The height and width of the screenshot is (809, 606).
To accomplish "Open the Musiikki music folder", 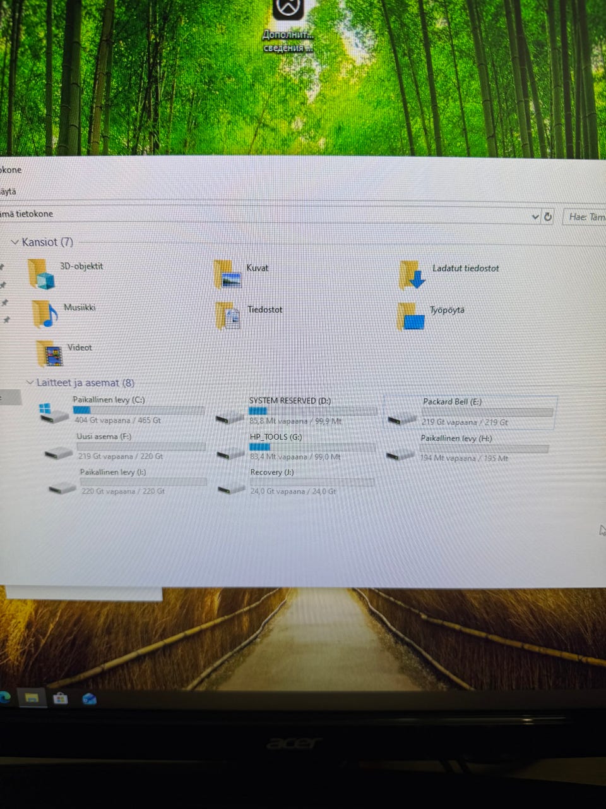I will tap(44, 314).
